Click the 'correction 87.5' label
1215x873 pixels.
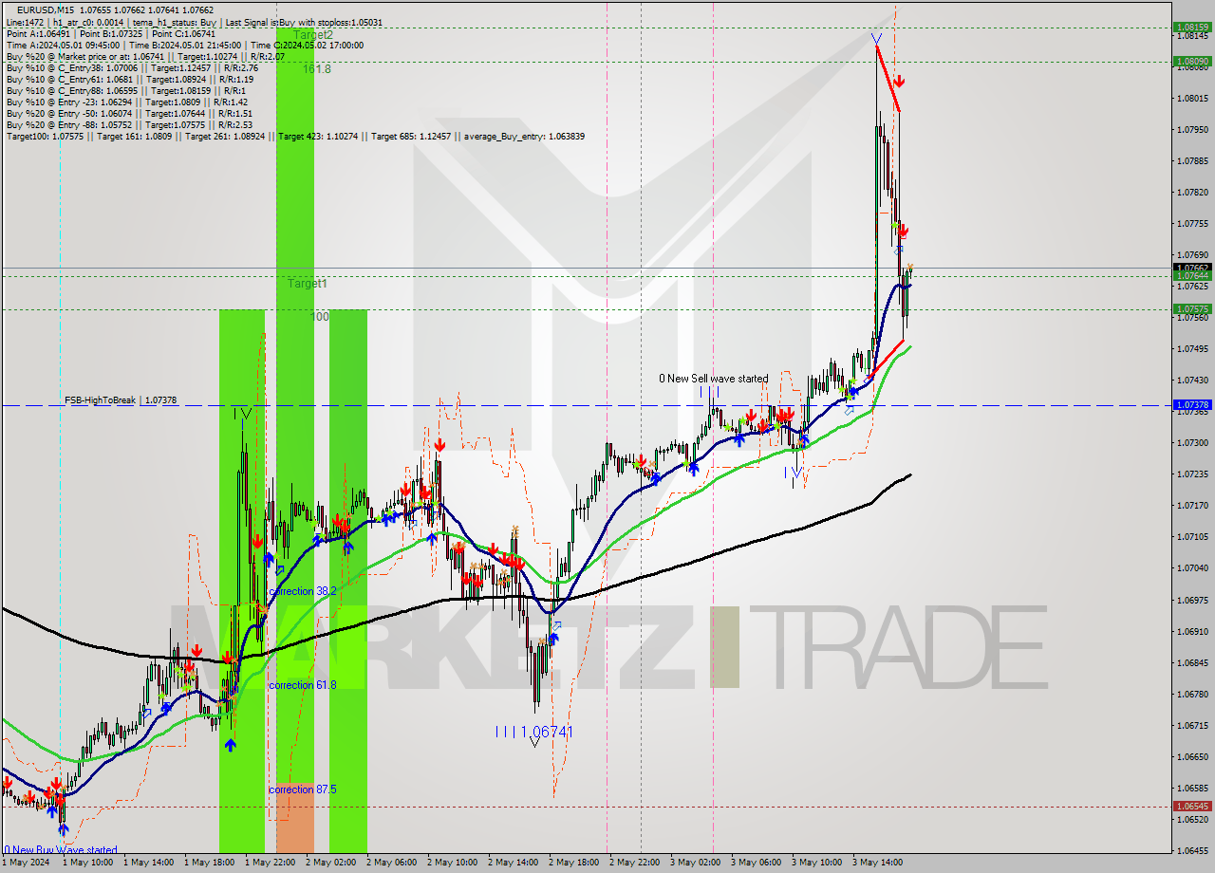pyautogui.click(x=303, y=789)
